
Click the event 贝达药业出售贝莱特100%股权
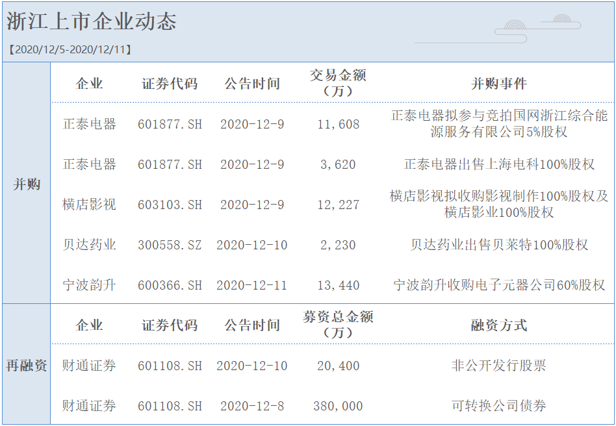point(499,245)
